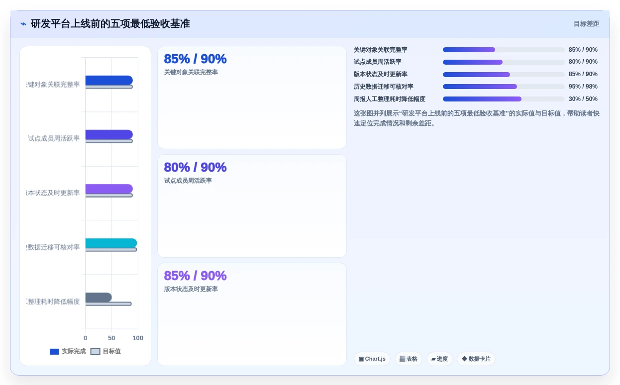Click 历史数据迁移可核对率 in the progress list

click(x=384, y=87)
